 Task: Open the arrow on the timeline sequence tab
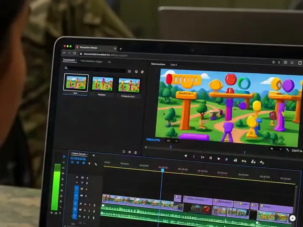[88, 154]
